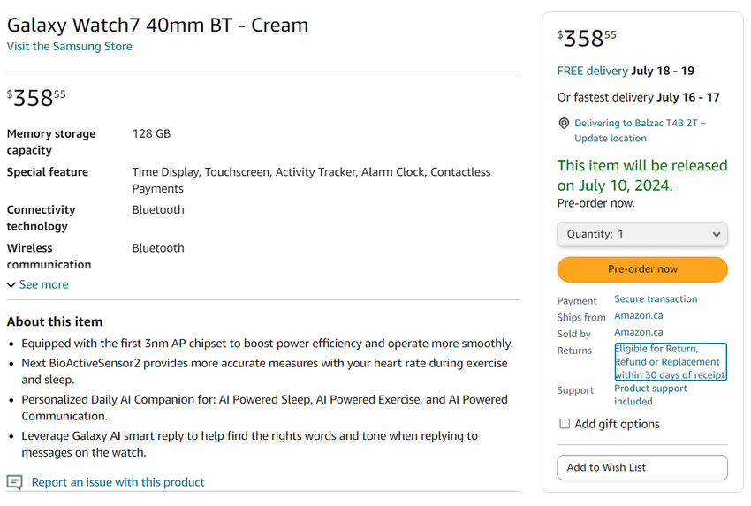Screen dimensions: 751x506
Task: Open the Eligible for Return policy link
Action: click(670, 361)
